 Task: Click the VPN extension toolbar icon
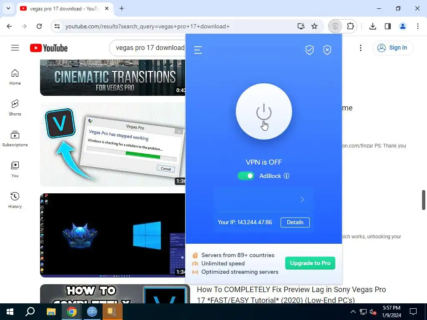coord(335,26)
